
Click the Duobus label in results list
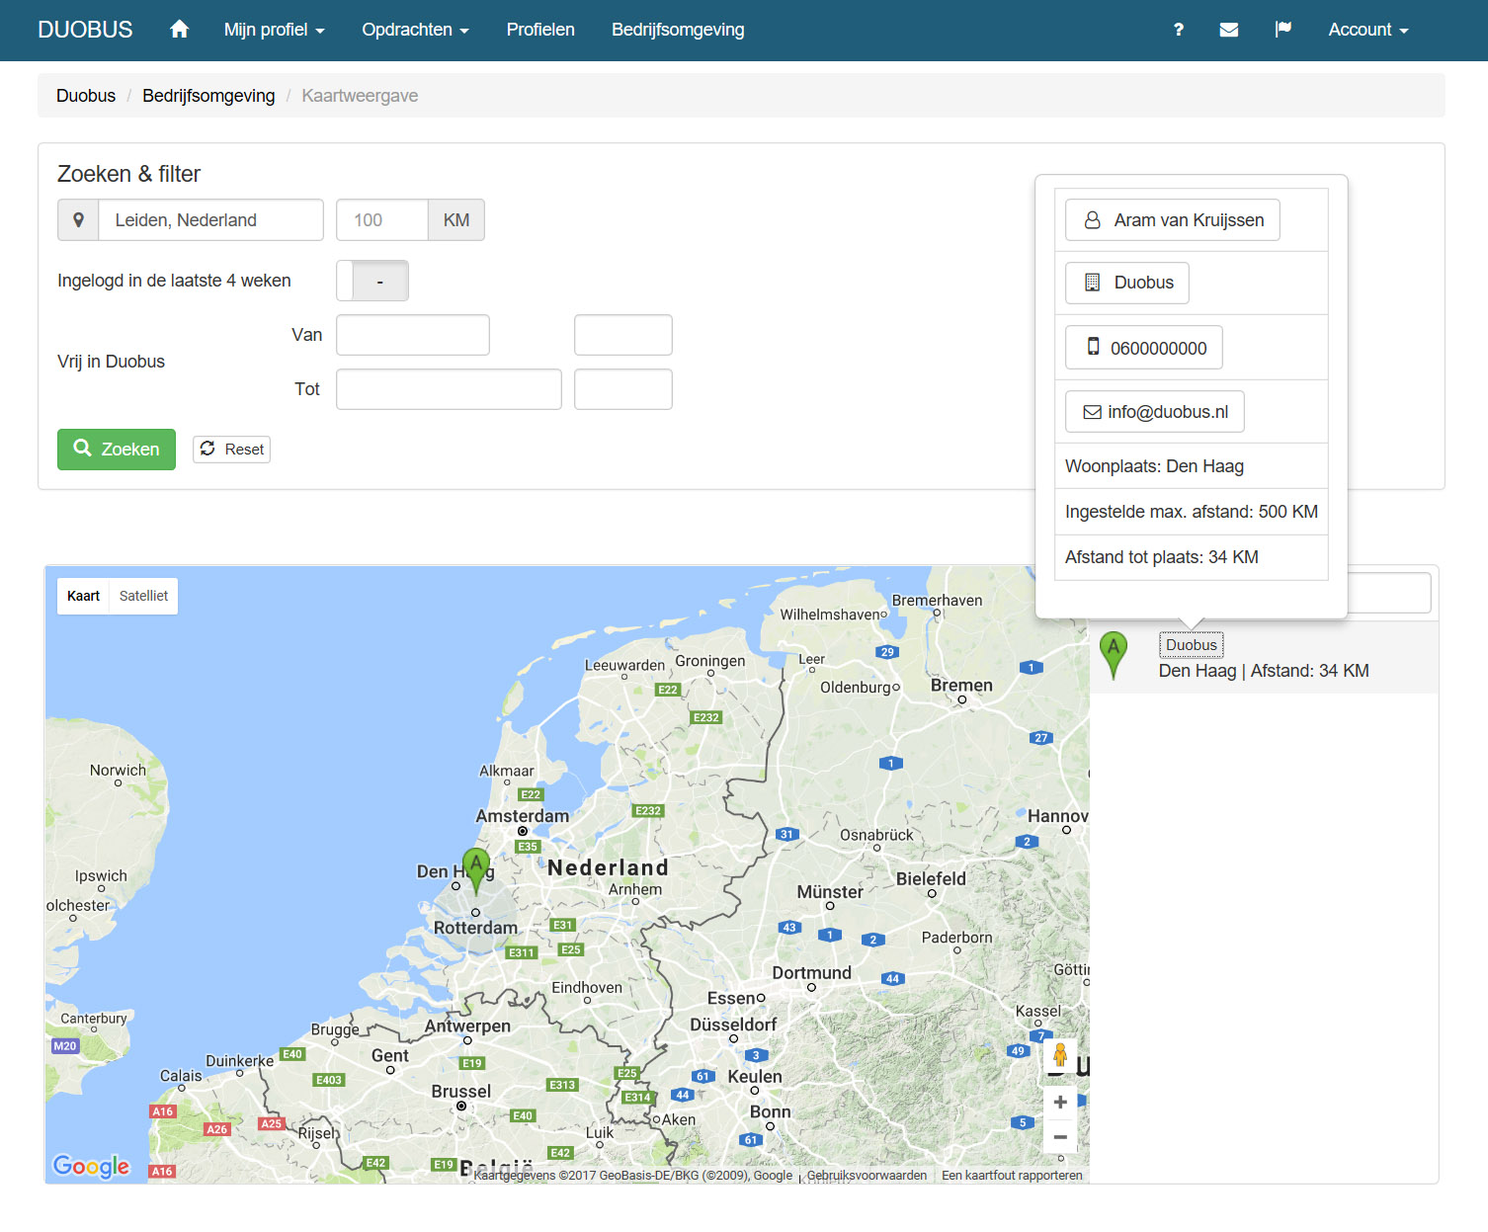point(1192,645)
